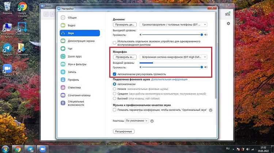Switch to the Видео settings tab

pos(80,25)
